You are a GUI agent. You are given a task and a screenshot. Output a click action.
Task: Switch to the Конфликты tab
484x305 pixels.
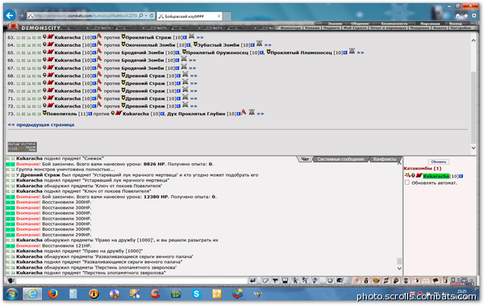click(384, 159)
